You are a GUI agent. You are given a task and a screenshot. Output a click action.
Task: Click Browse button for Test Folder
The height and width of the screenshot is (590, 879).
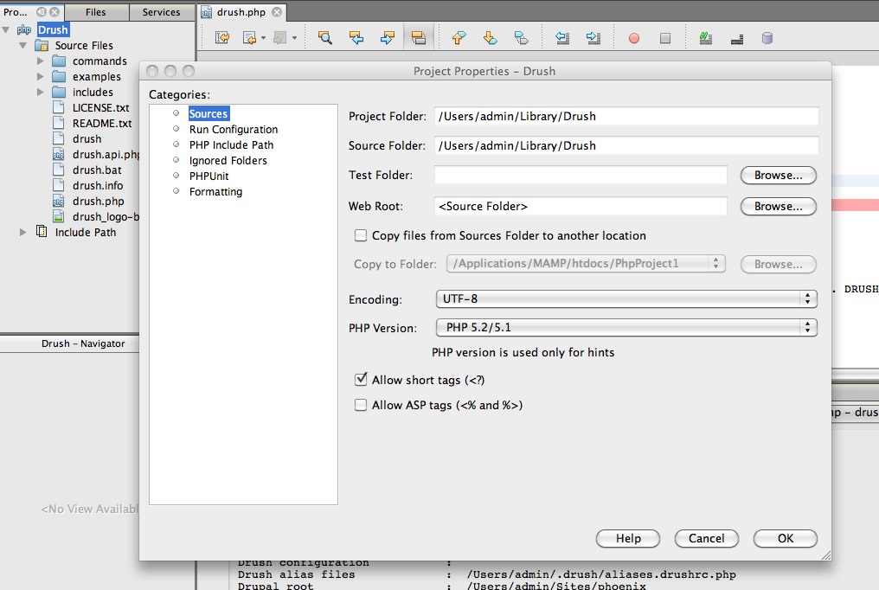(x=778, y=175)
